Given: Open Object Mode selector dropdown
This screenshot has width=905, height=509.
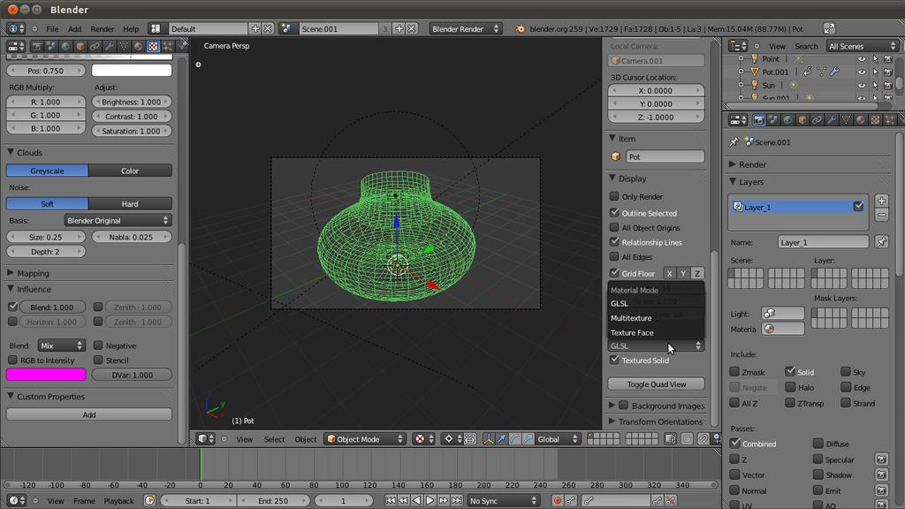Looking at the screenshot, I should [364, 439].
